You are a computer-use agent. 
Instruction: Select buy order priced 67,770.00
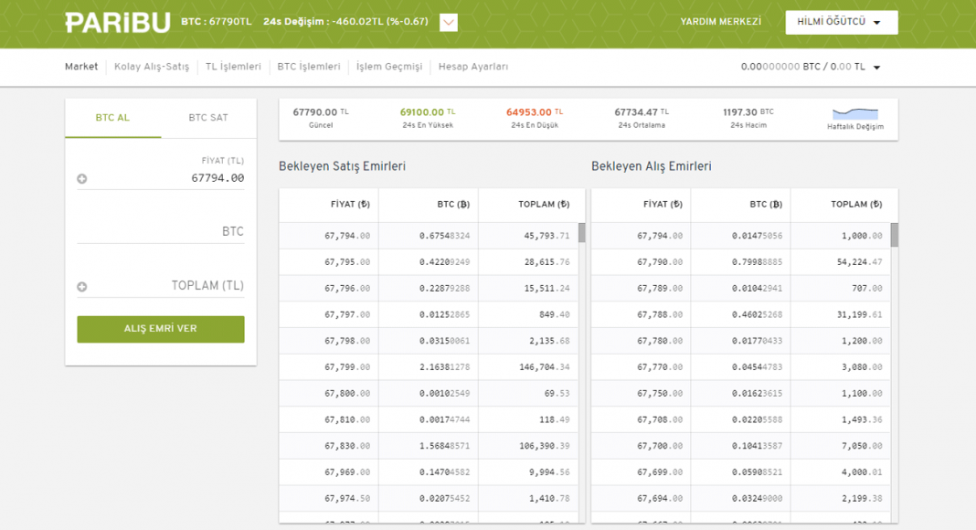tap(741, 367)
